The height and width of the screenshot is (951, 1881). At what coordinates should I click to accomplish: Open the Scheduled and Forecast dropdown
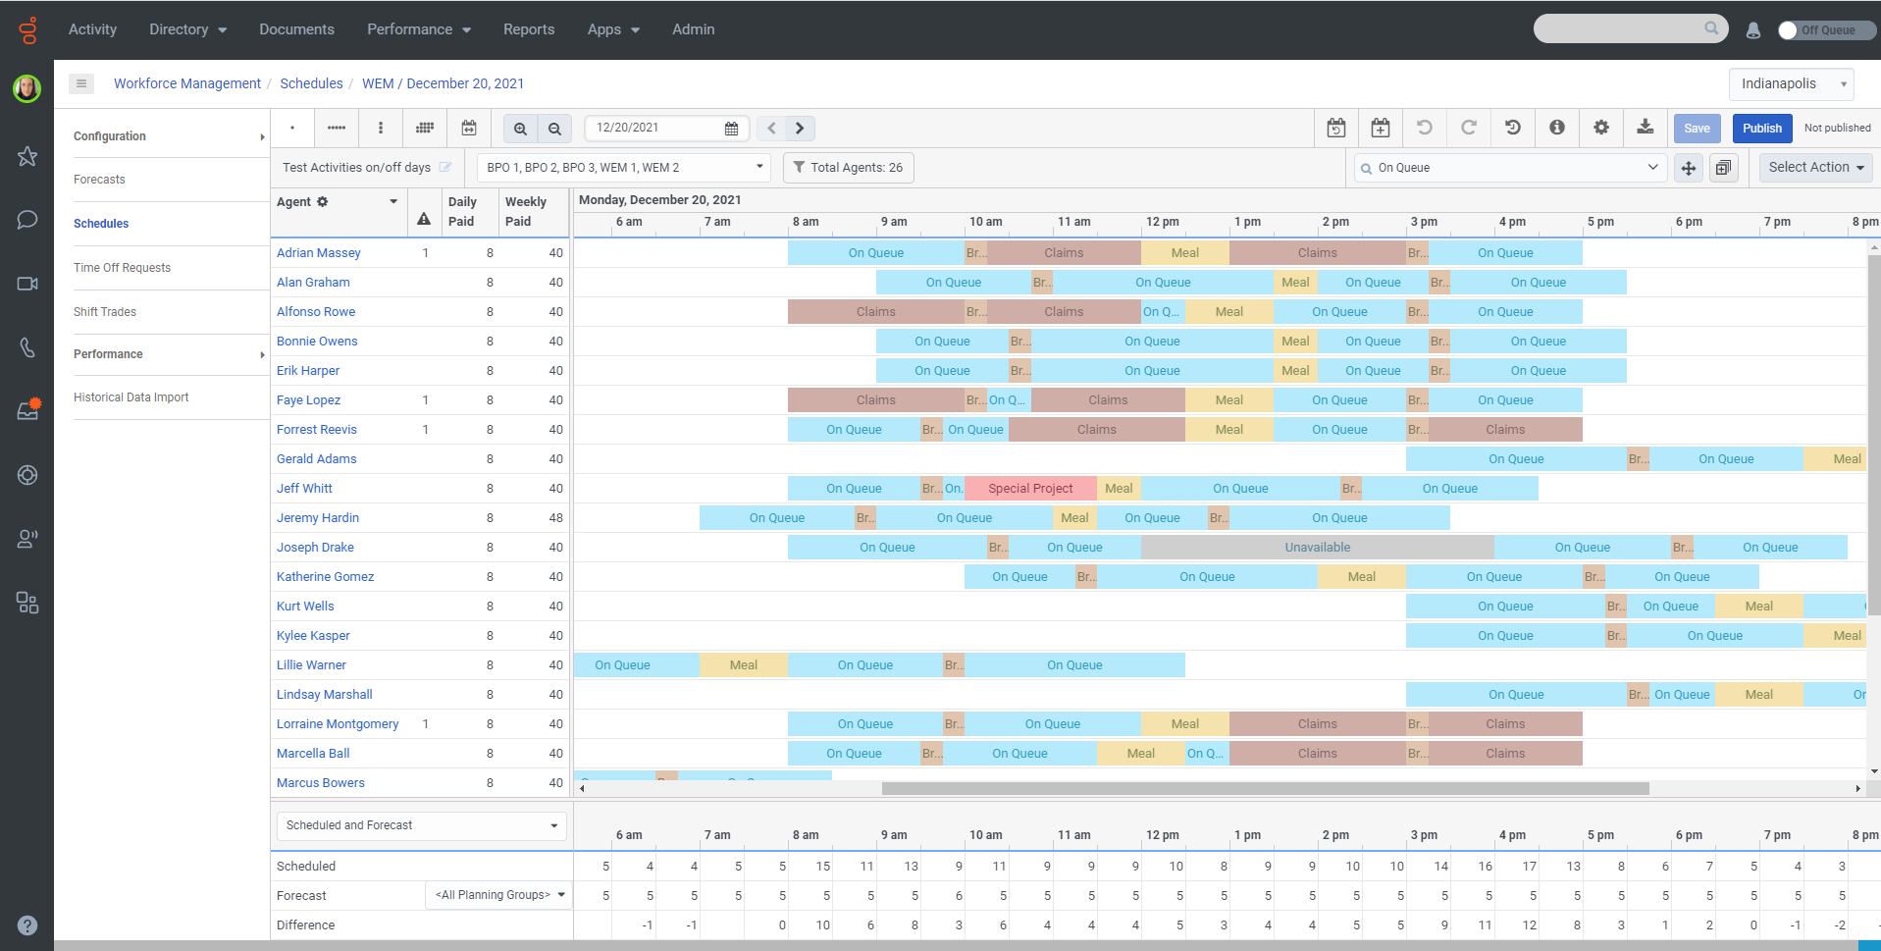(x=420, y=825)
